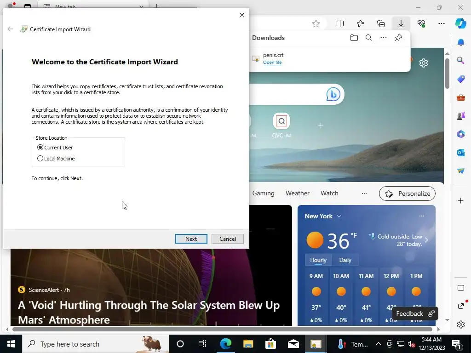This screenshot has width=471, height=353.
Task: Show more feed tabs ellipsis
Action: click(364, 194)
